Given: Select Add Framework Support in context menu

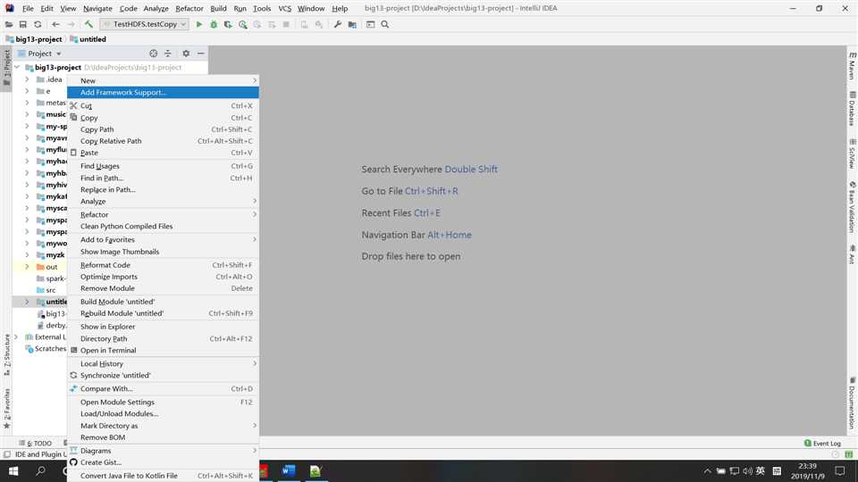Looking at the screenshot, I should [x=163, y=92].
